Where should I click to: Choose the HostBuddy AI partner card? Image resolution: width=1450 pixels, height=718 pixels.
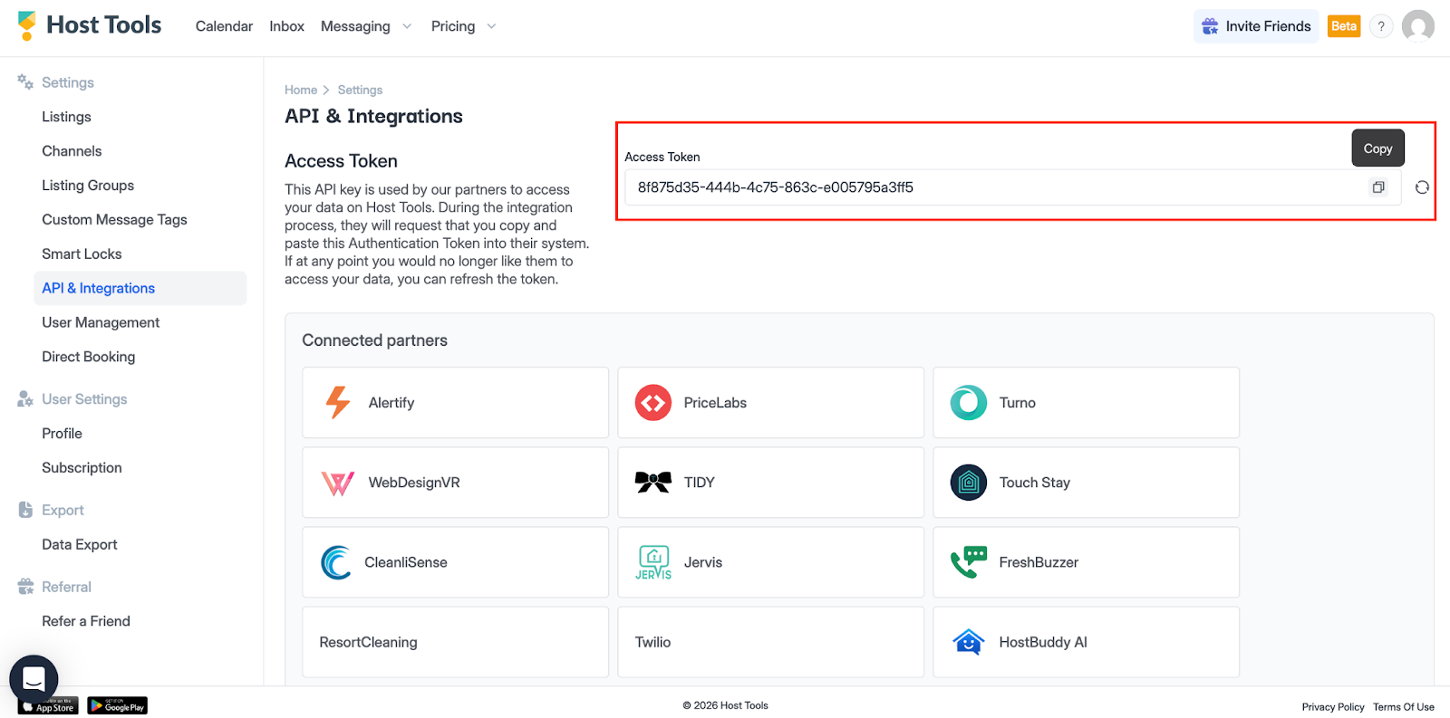click(x=1086, y=642)
